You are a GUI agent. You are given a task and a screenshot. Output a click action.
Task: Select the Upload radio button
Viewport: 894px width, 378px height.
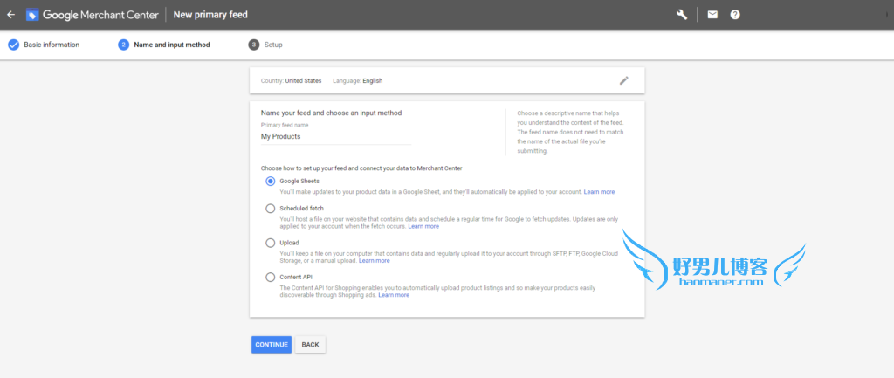click(x=271, y=243)
